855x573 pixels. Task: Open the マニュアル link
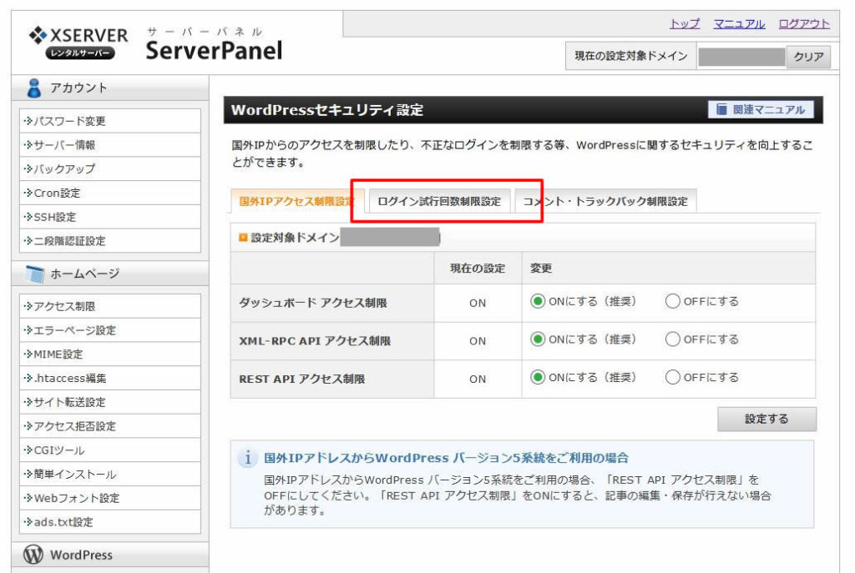pos(740,23)
